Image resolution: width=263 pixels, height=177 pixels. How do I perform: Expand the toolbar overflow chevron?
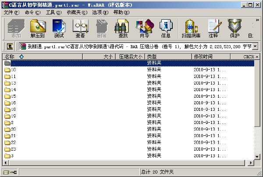click(257, 20)
